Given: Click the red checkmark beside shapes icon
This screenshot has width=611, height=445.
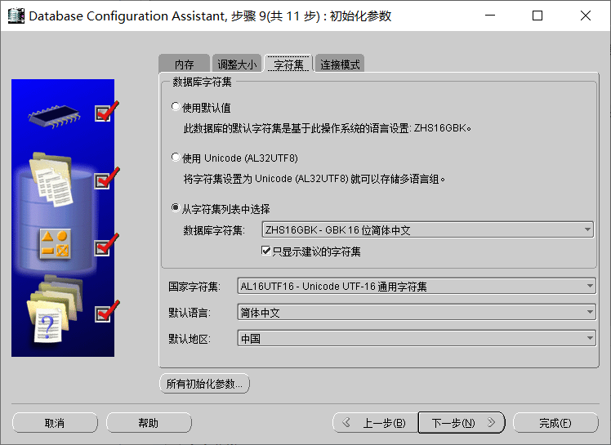Looking at the screenshot, I should coord(107,245).
